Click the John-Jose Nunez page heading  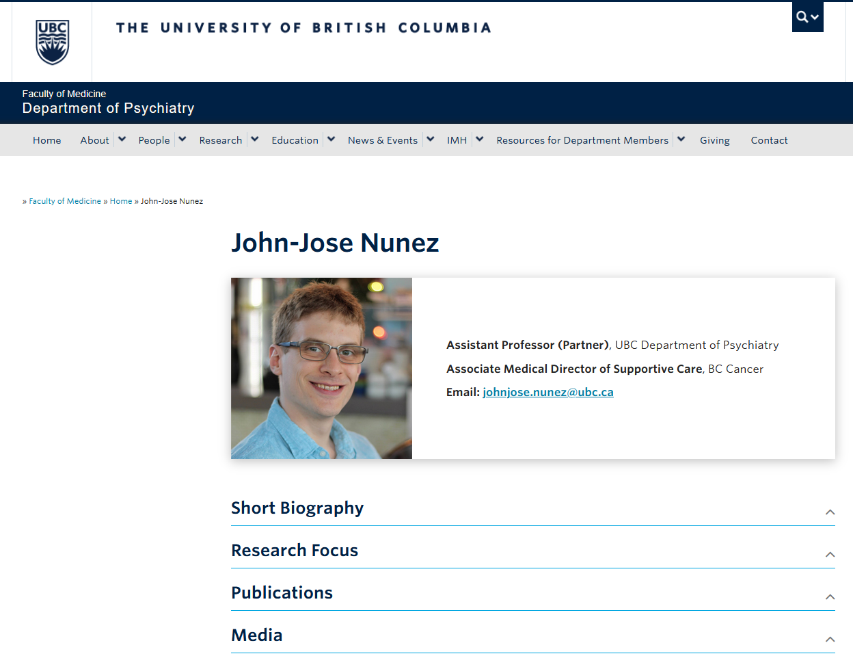pos(335,243)
